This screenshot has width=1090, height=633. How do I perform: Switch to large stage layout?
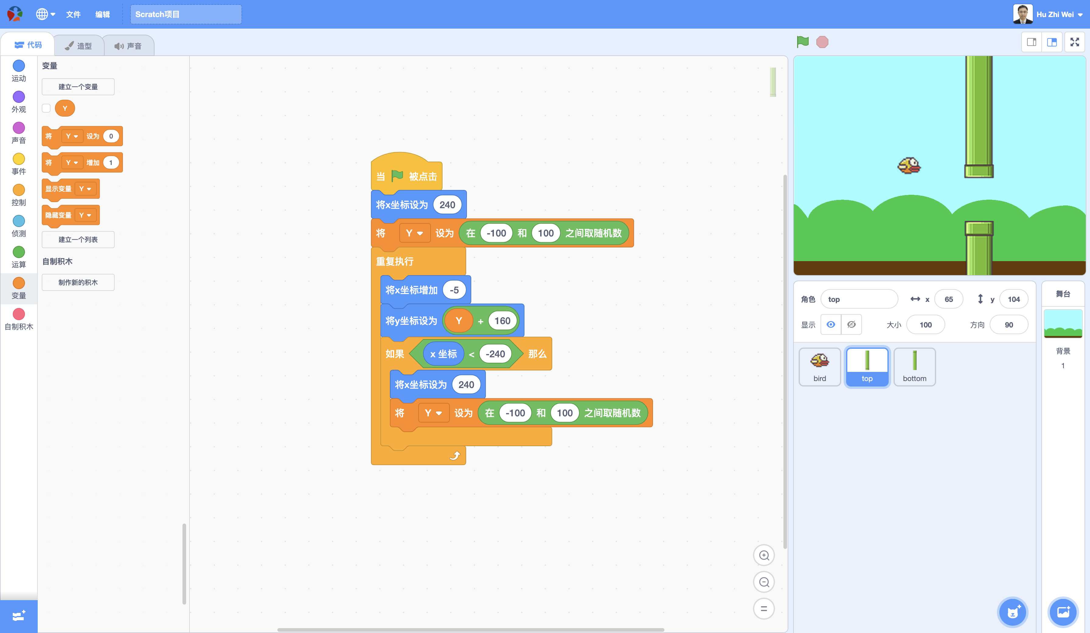(x=1052, y=42)
